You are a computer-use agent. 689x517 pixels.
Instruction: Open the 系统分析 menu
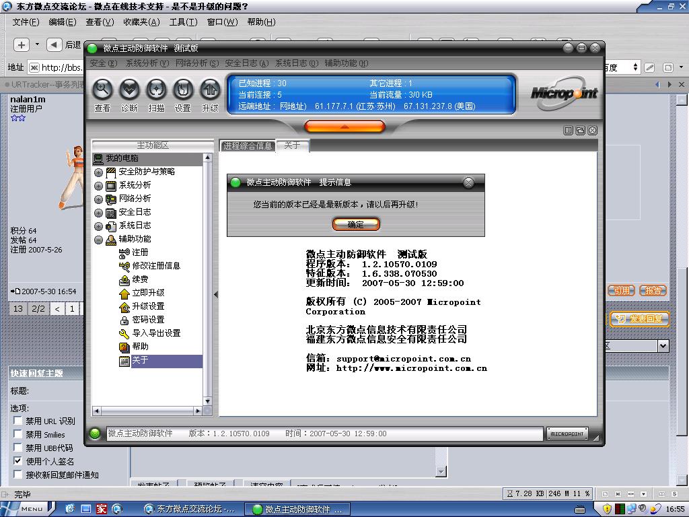(x=147, y=63)
